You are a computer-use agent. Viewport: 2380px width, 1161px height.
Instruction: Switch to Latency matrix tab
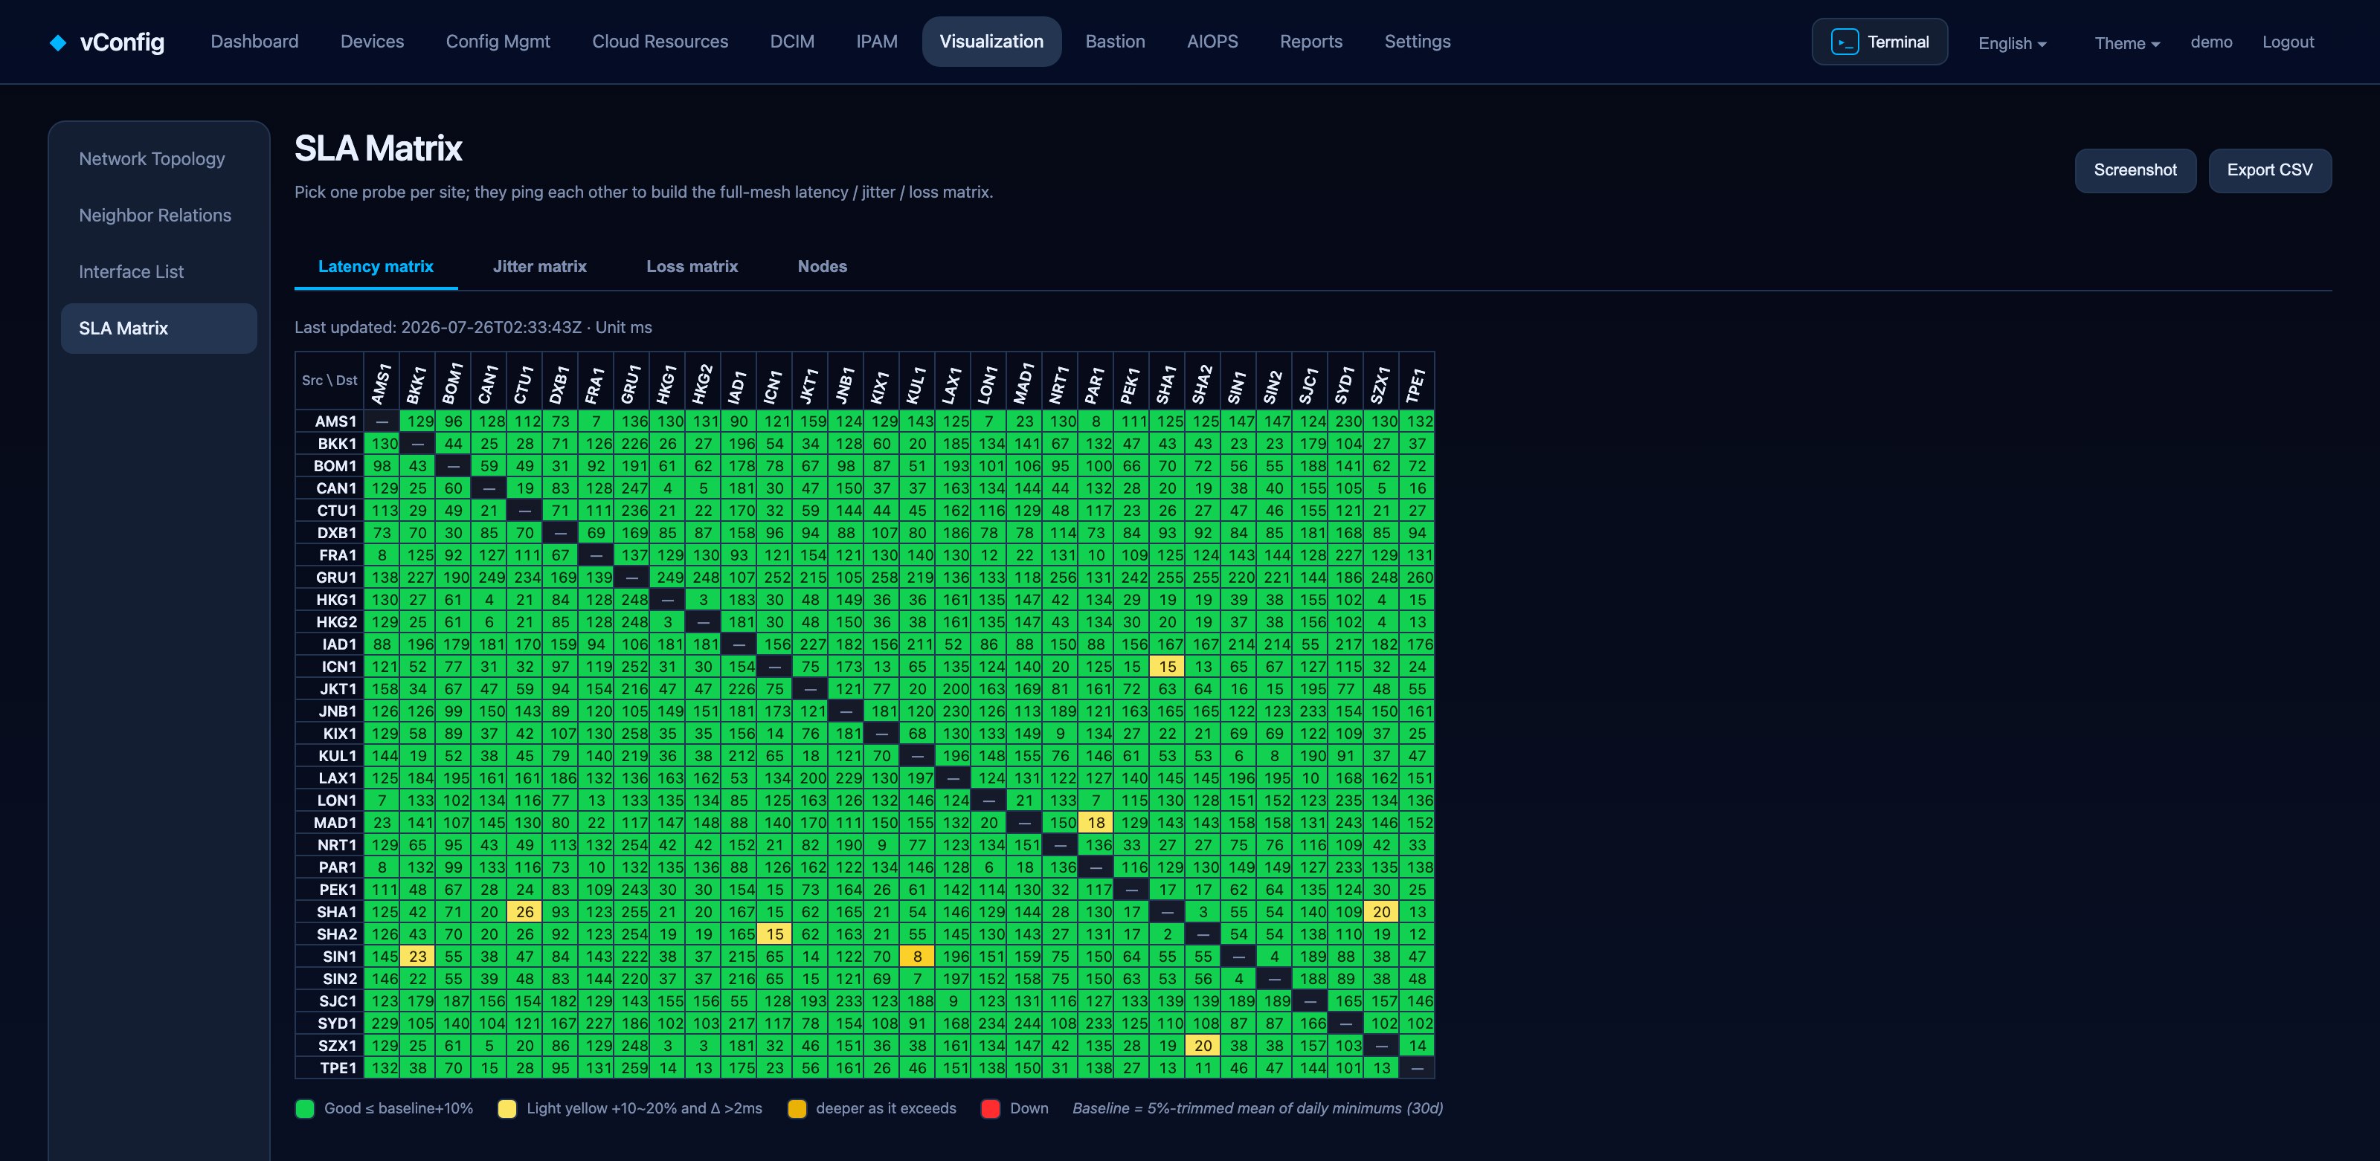[376, 266]
